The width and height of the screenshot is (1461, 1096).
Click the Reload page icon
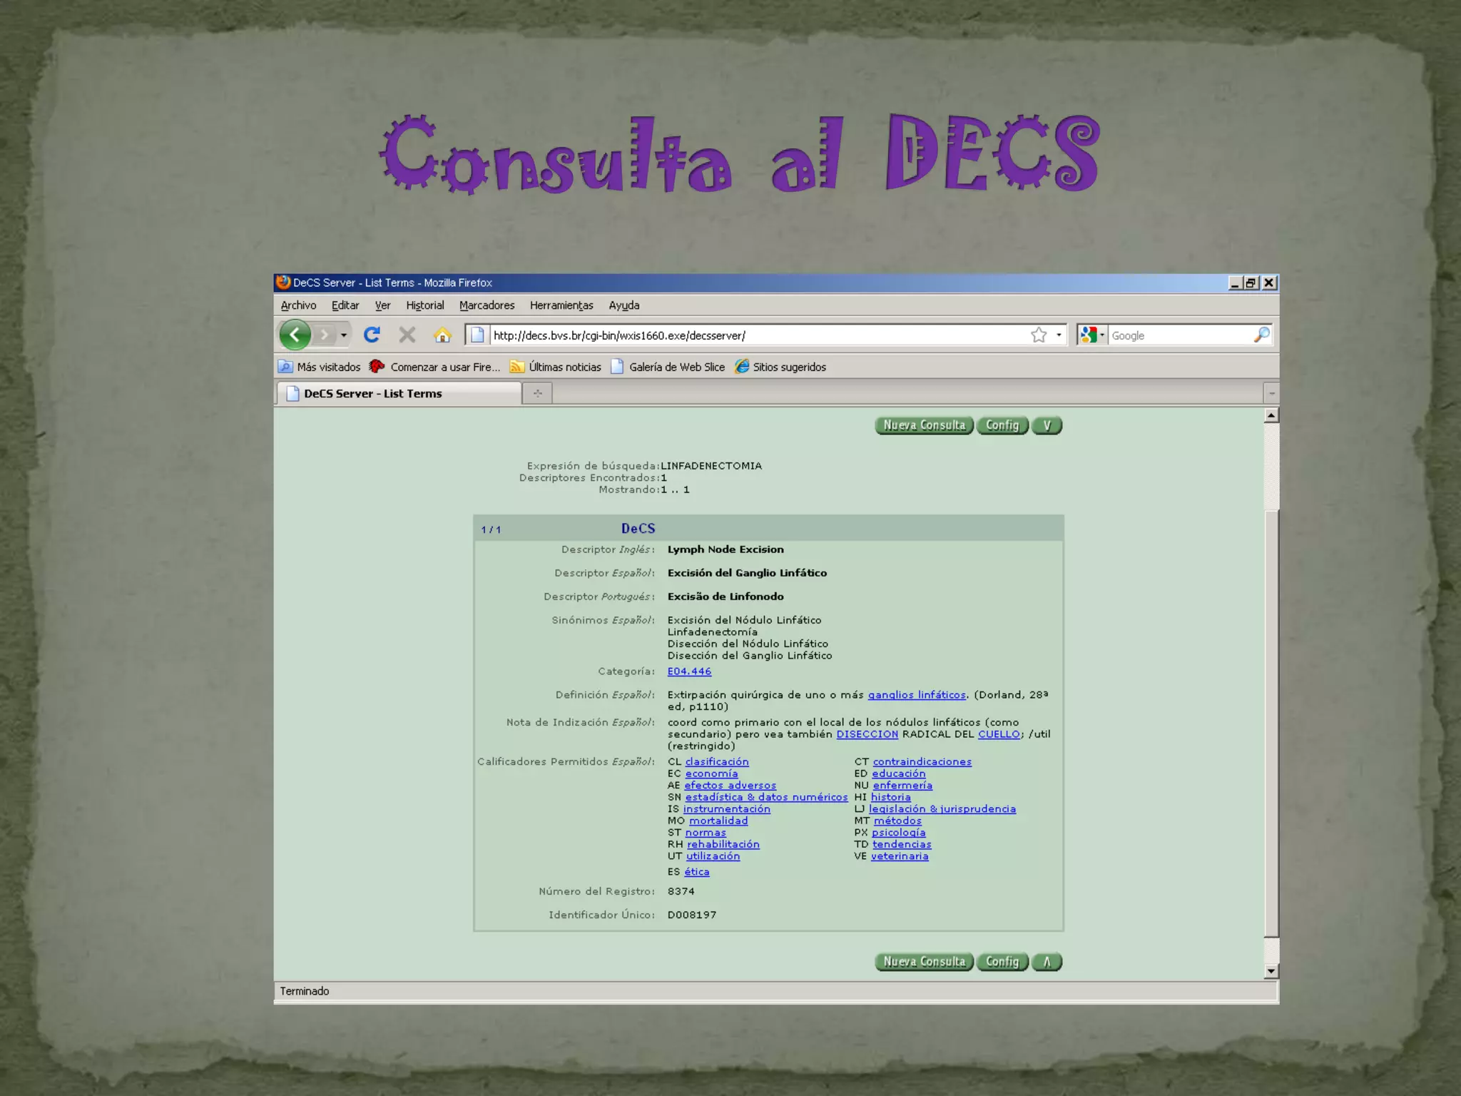point(372,335)
